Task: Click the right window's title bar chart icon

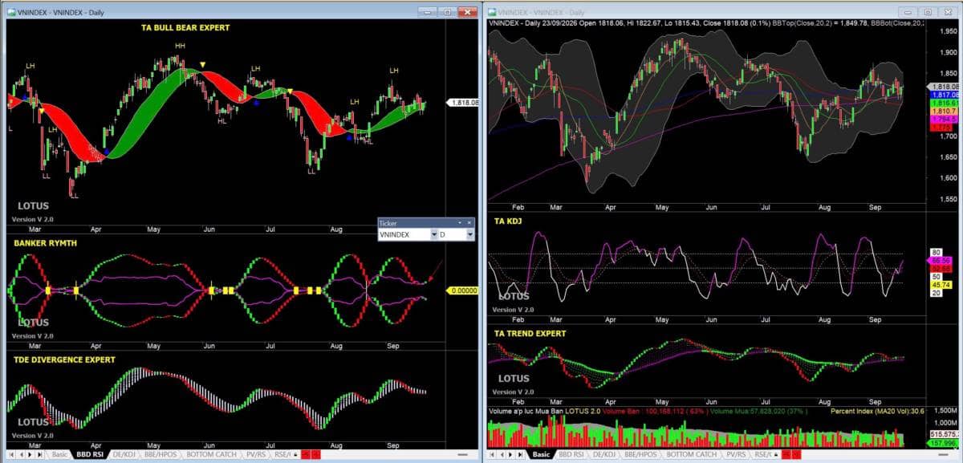Action: point(490,12)
